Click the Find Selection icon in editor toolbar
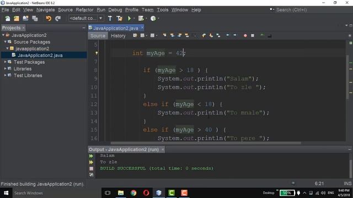The width and height of the screenshot is (353, 198). pyautogui.click(x=165, y=35)
